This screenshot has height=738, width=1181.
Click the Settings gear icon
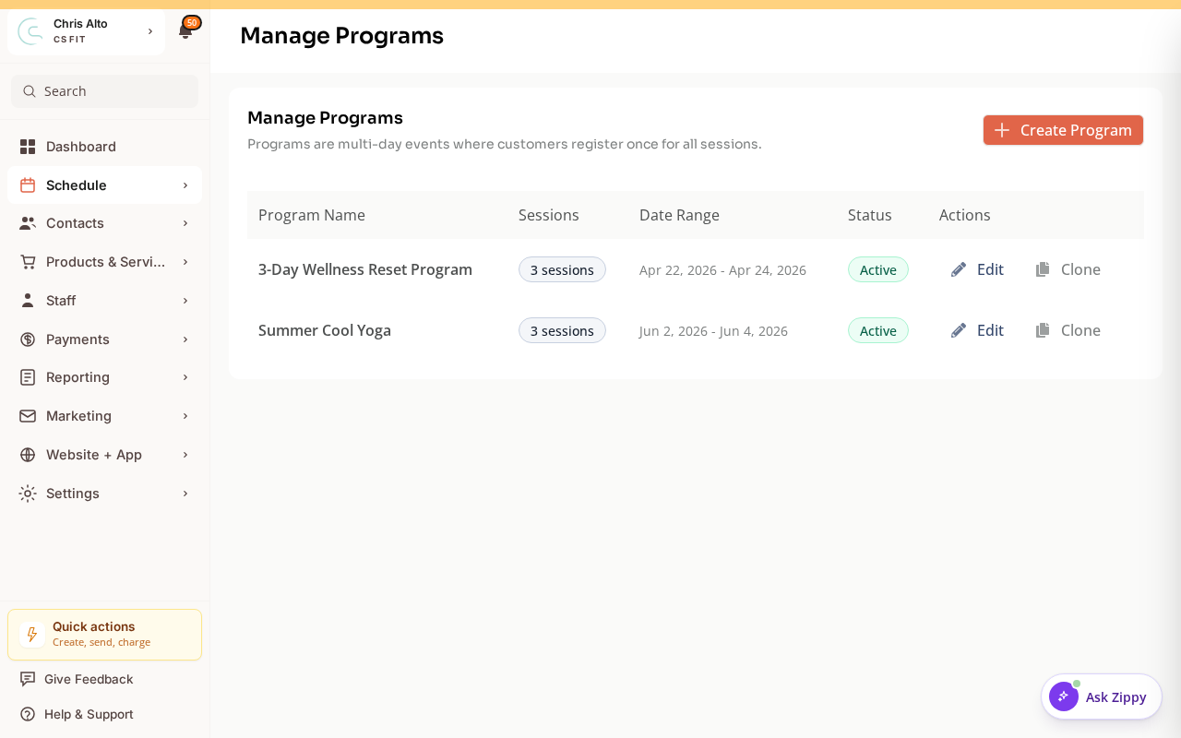tap(28, 494)
